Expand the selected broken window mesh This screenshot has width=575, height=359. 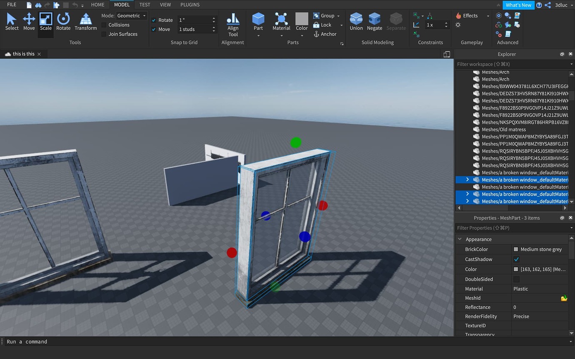[x=467, y=179]
